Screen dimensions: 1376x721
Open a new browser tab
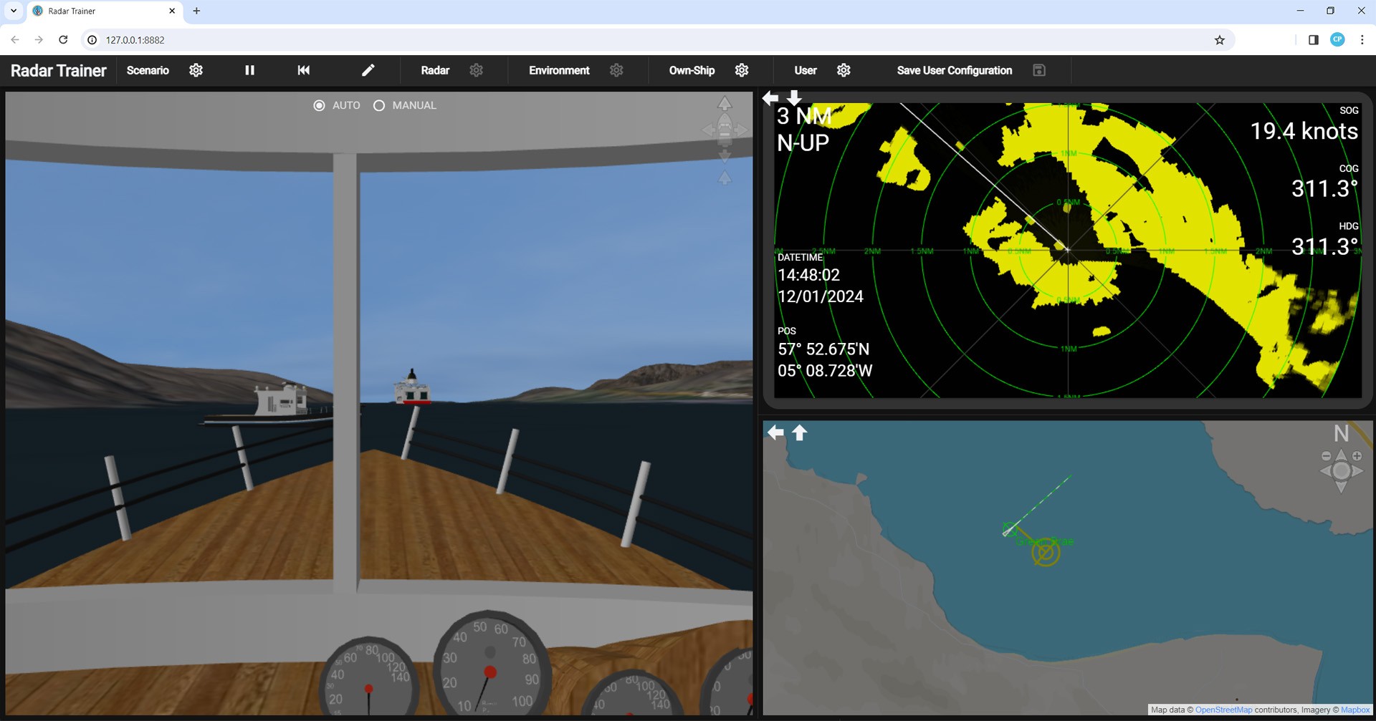point(196,11)
